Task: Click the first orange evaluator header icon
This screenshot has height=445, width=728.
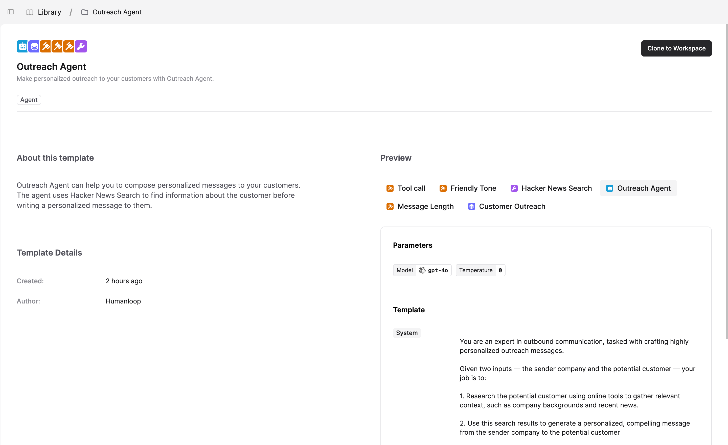Action: pos(46,46)
